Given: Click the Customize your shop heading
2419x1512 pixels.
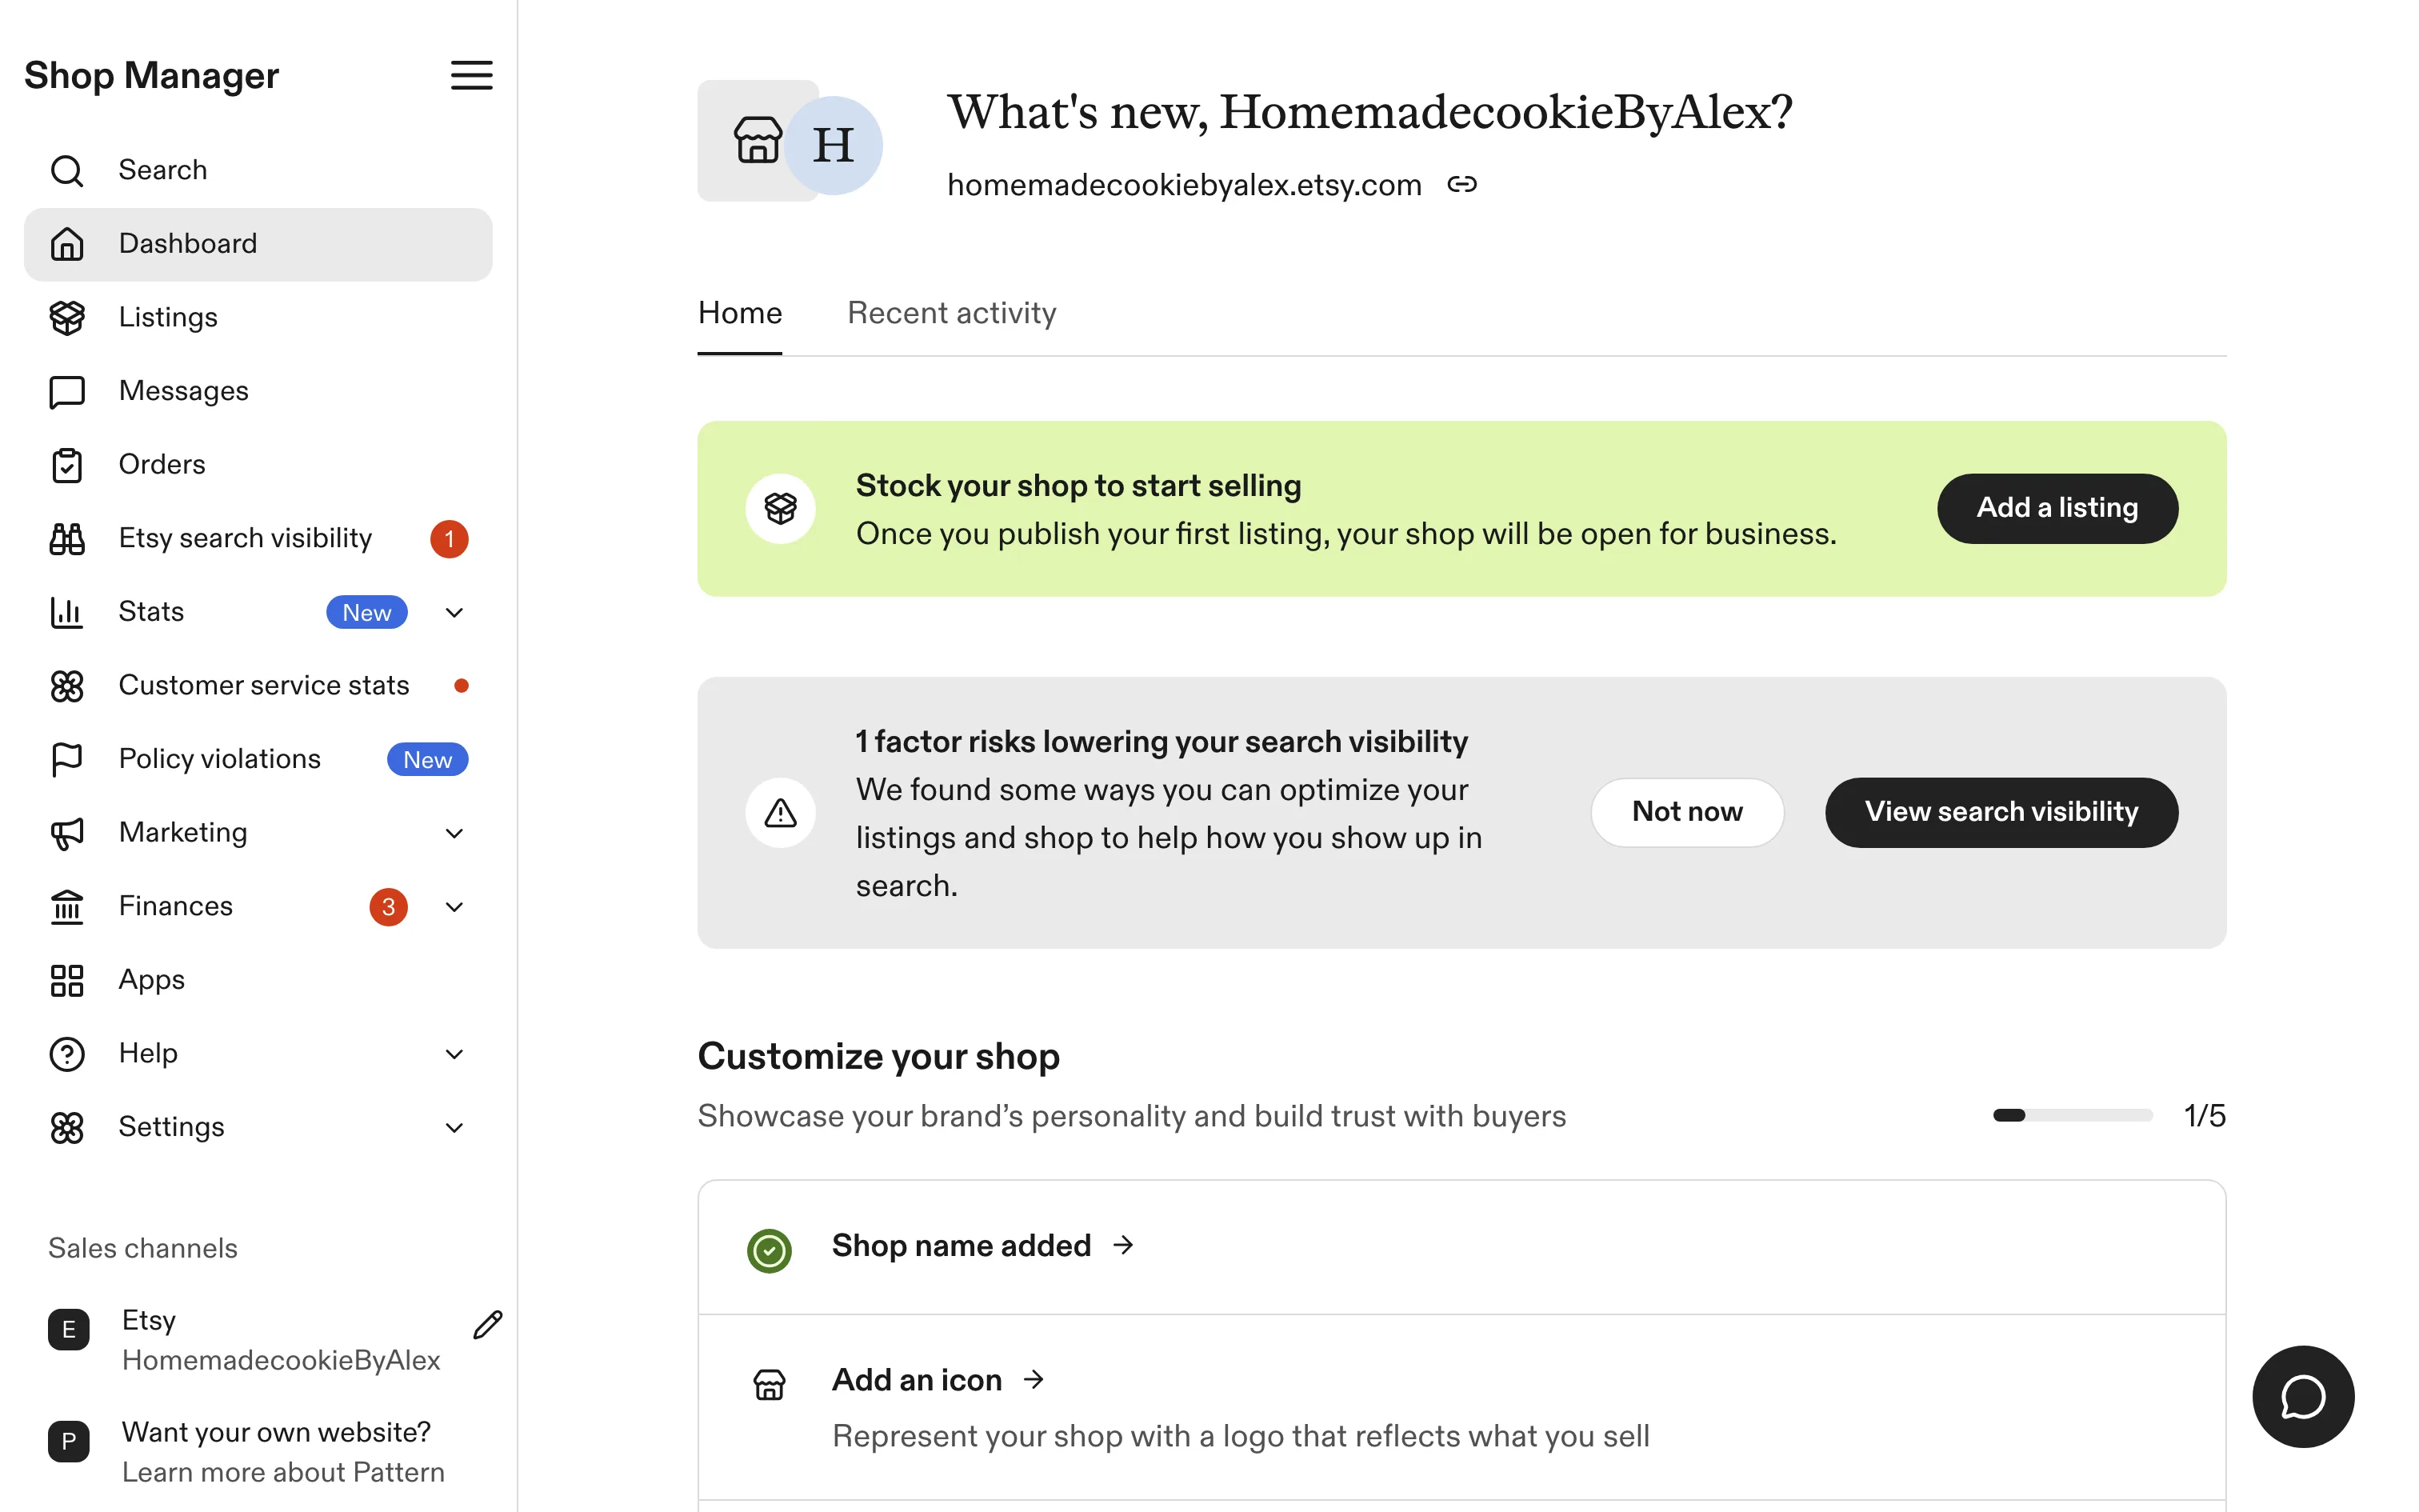Looking at the screenshot, I should coord(878,1057).
